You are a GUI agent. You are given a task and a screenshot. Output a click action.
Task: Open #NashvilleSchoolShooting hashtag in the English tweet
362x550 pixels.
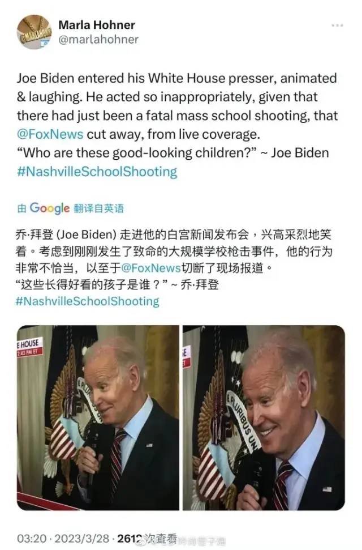[x=97, y=172]
